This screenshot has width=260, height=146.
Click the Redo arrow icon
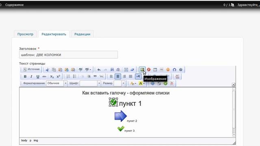106,70
